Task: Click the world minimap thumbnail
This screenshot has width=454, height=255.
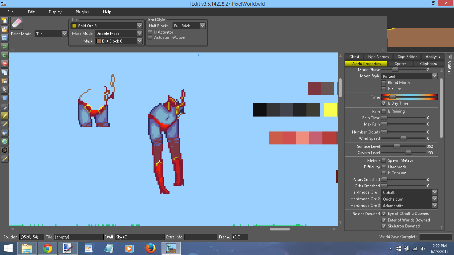Action: click(x=420, y=35)
